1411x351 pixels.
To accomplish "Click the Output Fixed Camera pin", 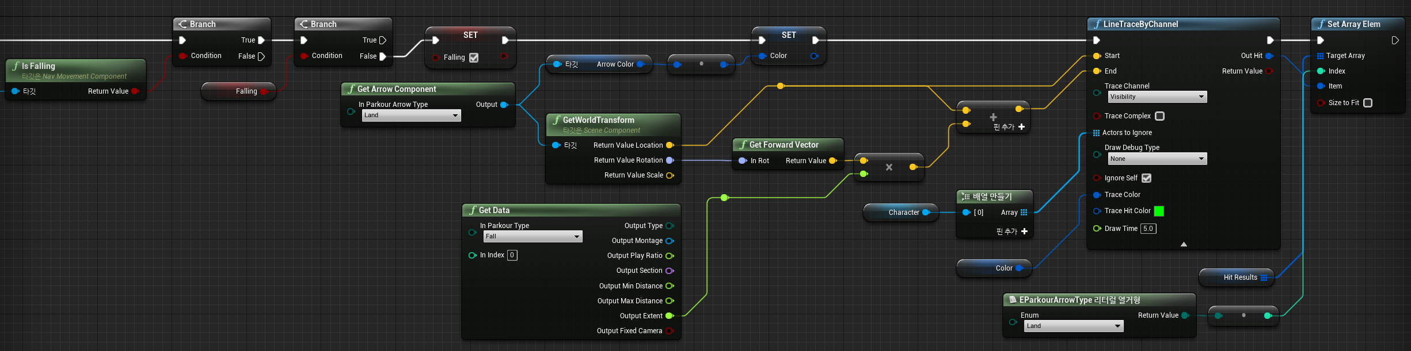I will coord(670,331).
